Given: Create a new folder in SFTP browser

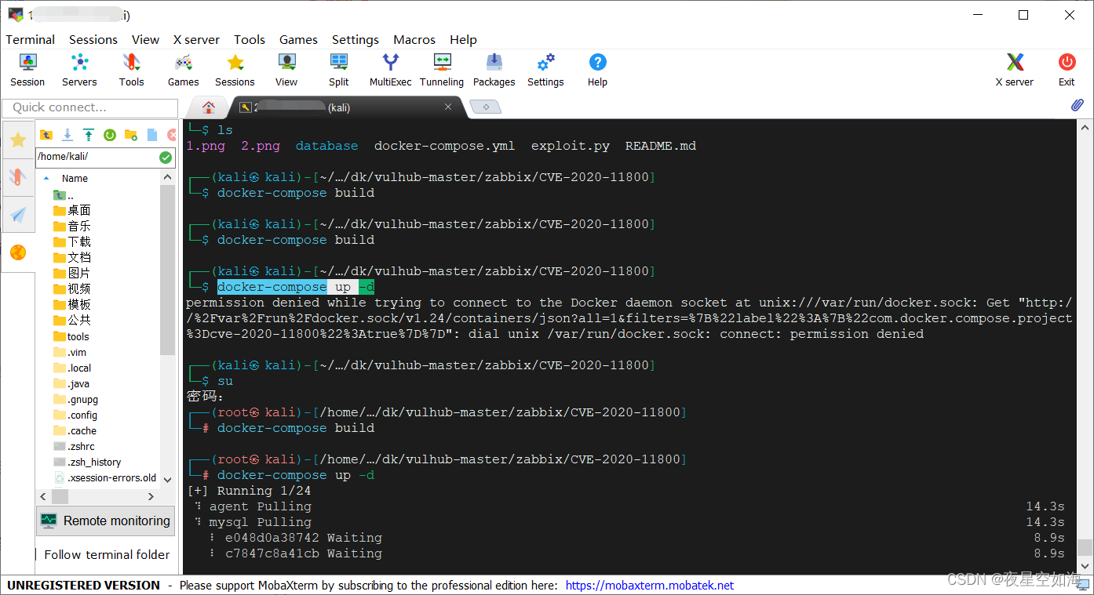Looking at the screenshot, I should coord(131,135).
